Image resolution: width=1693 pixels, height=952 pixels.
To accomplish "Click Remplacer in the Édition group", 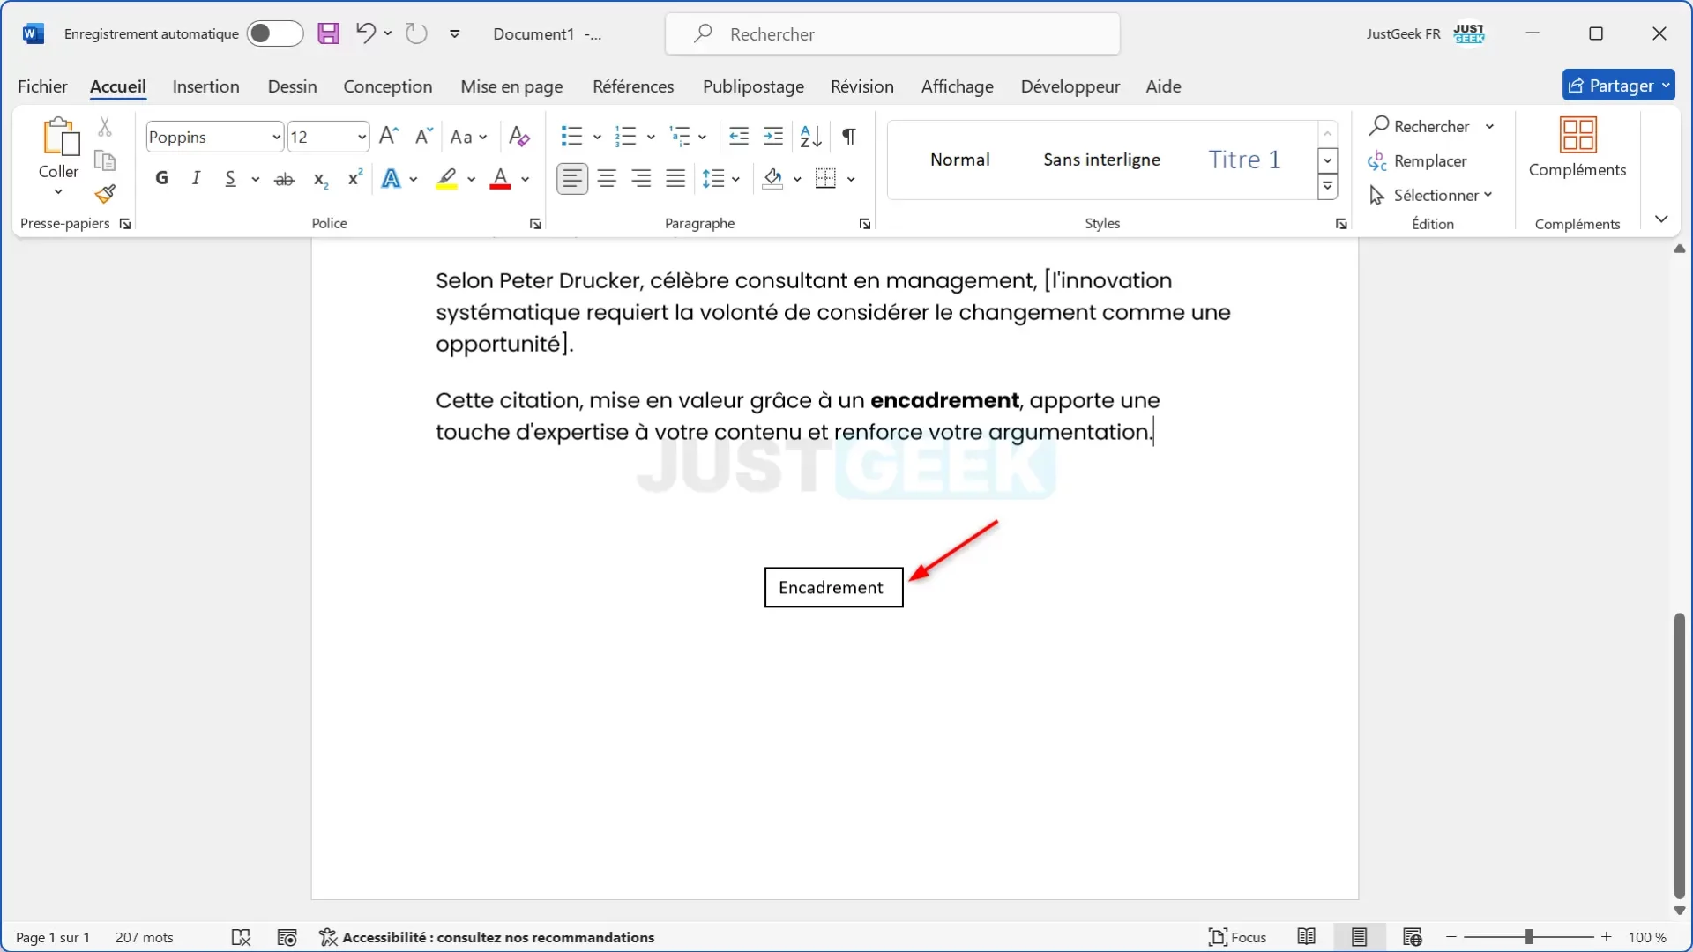I will [x=1417, y=160].
